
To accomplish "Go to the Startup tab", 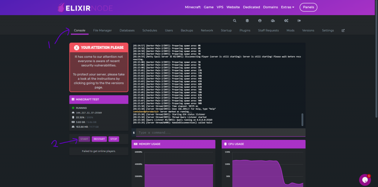I will coord(226,31).
